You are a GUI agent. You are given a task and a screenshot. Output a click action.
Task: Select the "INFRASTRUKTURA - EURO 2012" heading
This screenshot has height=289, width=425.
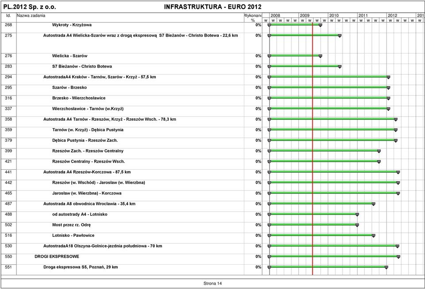point(213,7)
